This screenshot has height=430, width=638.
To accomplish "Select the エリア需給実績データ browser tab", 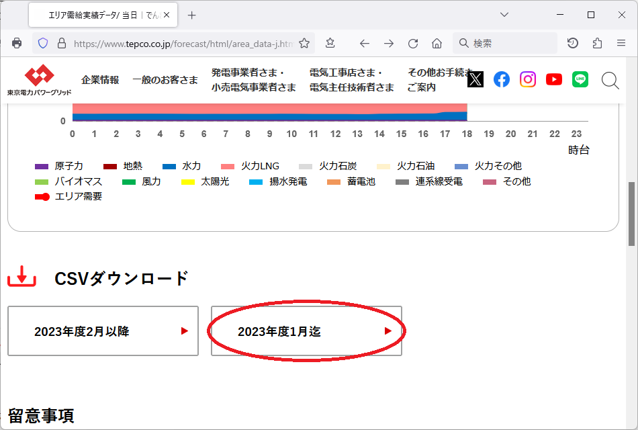I will pos(103,15).
